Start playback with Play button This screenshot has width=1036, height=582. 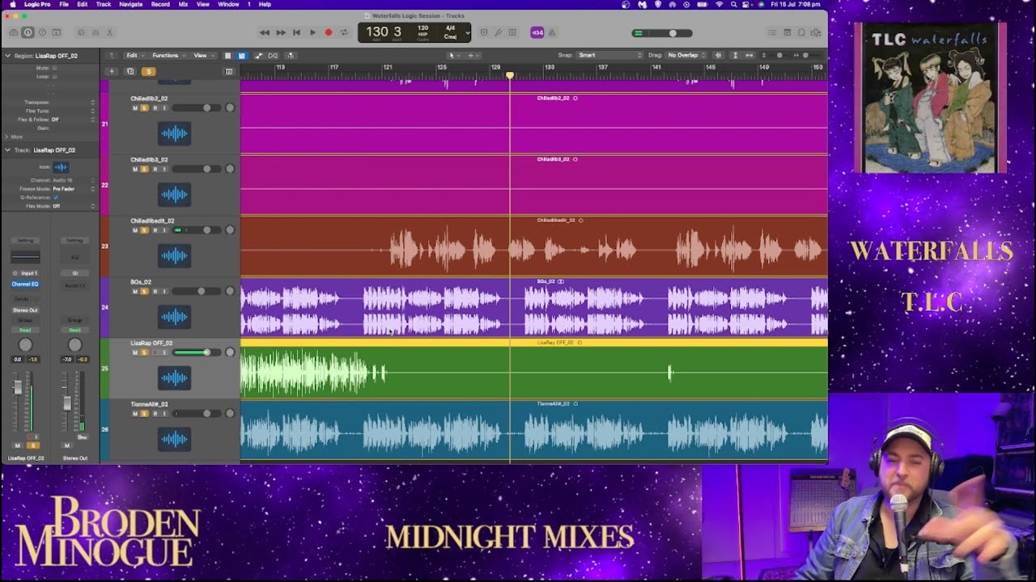(x=312, y=32)
